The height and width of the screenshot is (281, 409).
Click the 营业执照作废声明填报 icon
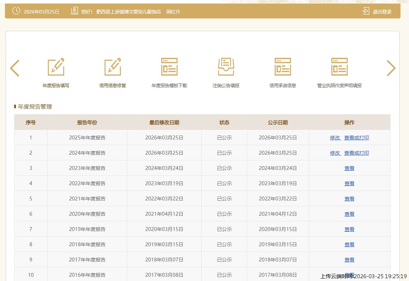[x=340, y=67]
